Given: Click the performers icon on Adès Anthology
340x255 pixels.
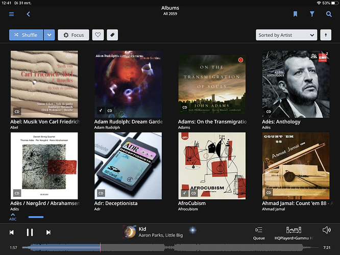Looking at the screenshot, I should point(314,56).
